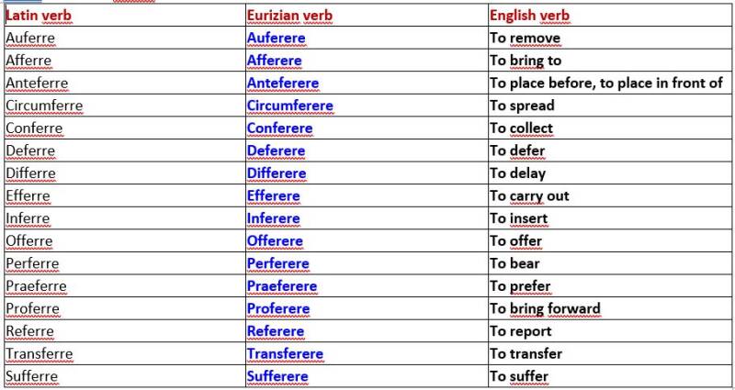The image size is (735, 390).
Task: Click the blue Circumferere word
Action: pyautogui.click(x=289, y=106)
